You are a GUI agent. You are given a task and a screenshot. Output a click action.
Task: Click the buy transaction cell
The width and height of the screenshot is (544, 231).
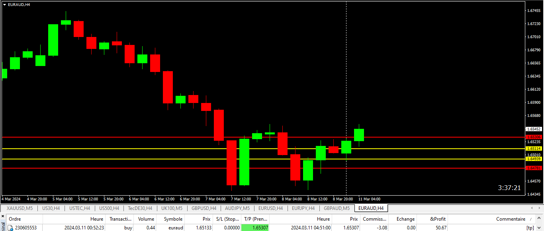[128, 228]
